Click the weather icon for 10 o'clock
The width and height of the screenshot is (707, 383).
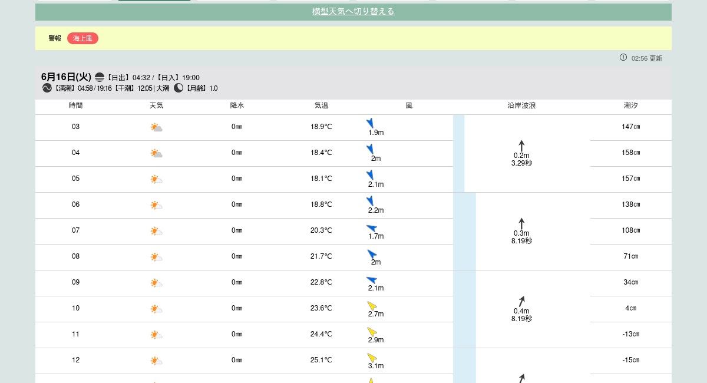point(156,308)
